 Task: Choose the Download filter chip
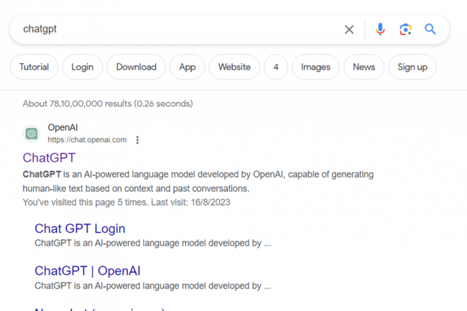point(136,68)
